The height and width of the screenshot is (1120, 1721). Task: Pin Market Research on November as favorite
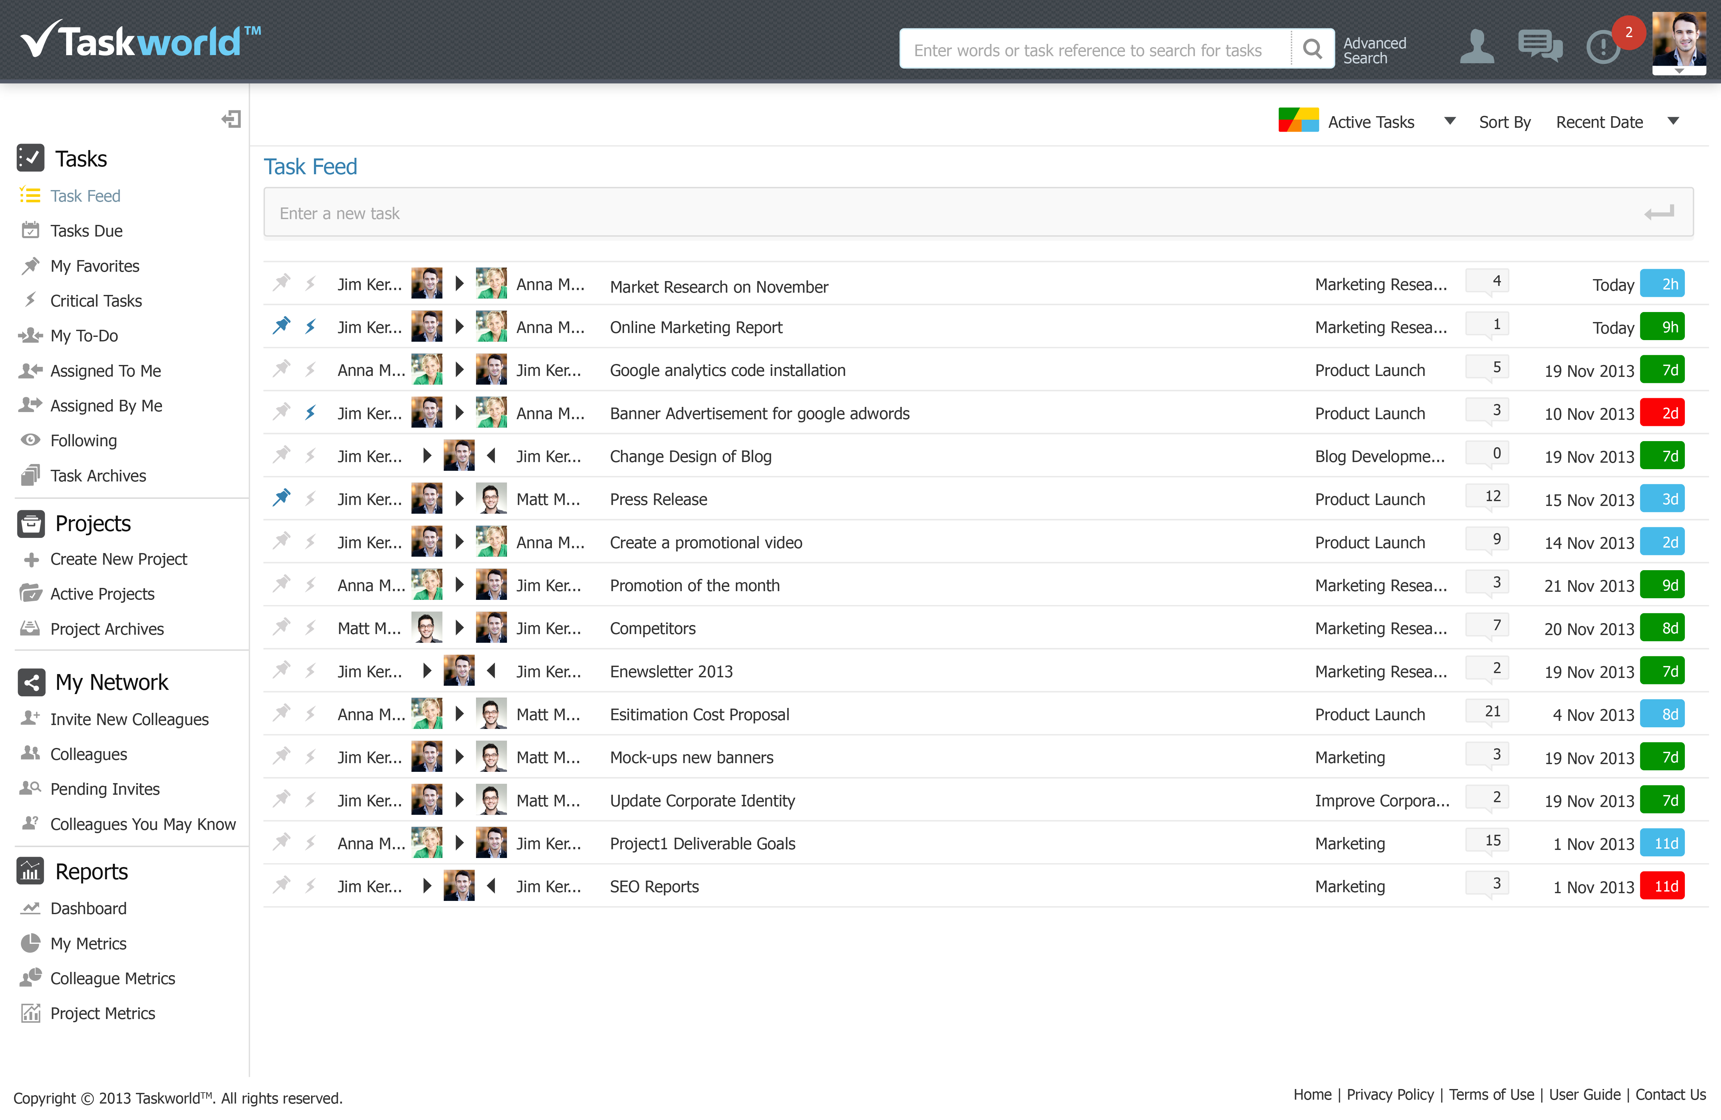281,283
